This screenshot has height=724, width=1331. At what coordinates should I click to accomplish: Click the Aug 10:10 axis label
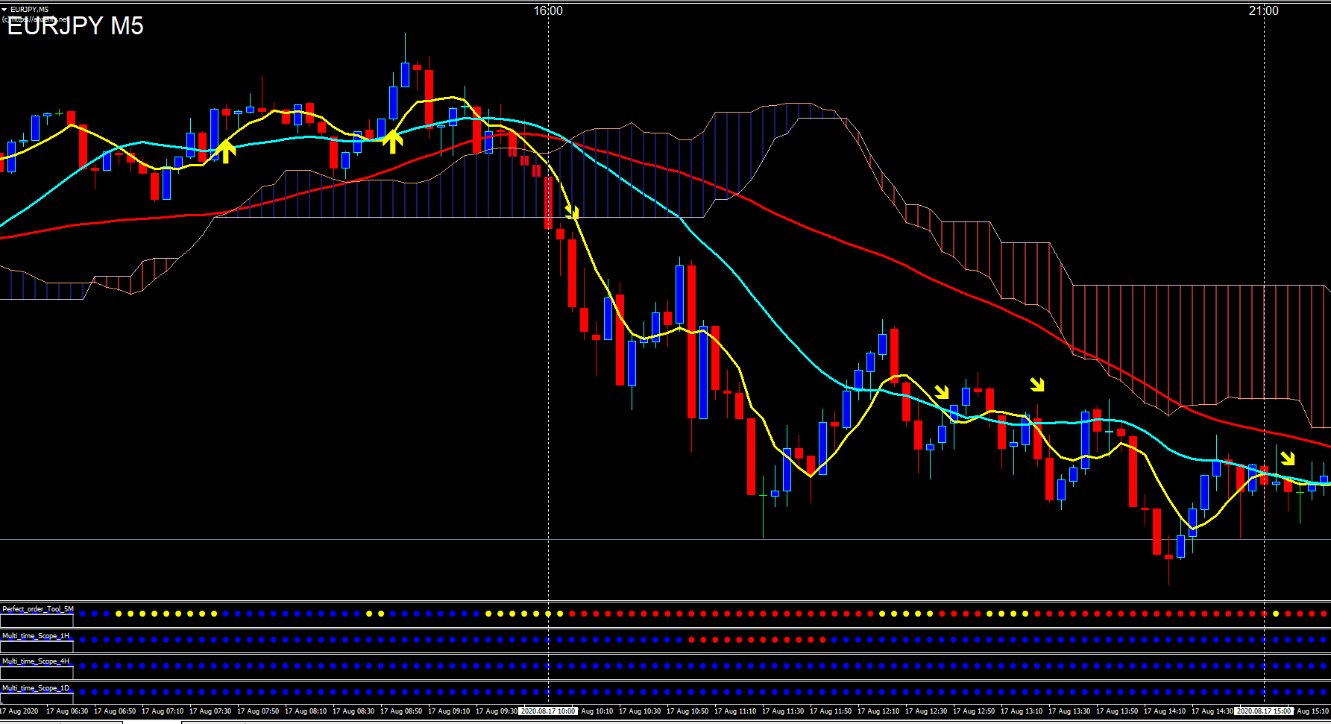pos(597,711)
